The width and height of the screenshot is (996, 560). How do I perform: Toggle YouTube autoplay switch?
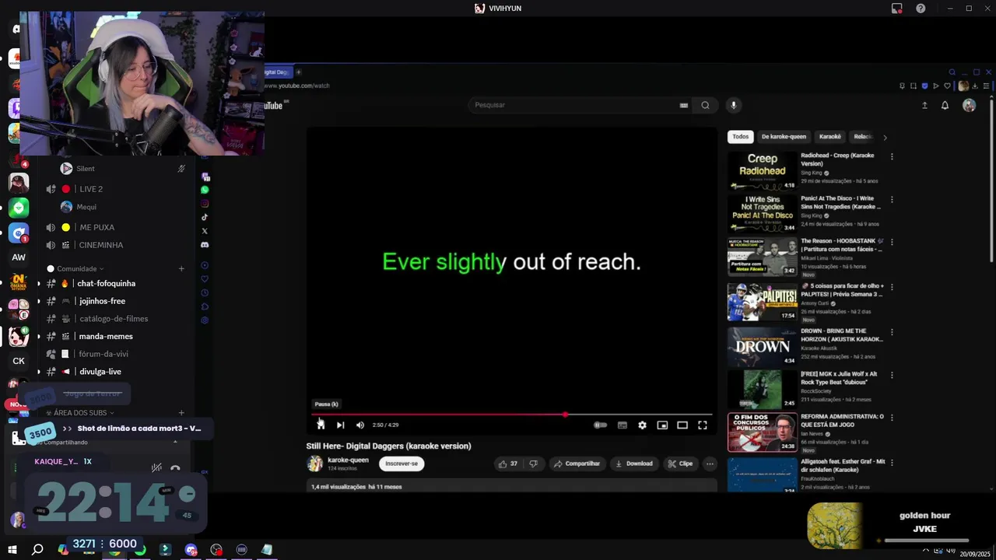(600, 425)
